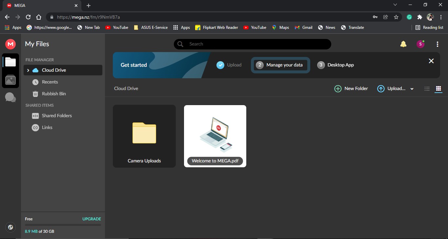This screenshot has height=239, width=448.
Task: Open the Photos gallery icon in left rail
Action: click(10, 80)
